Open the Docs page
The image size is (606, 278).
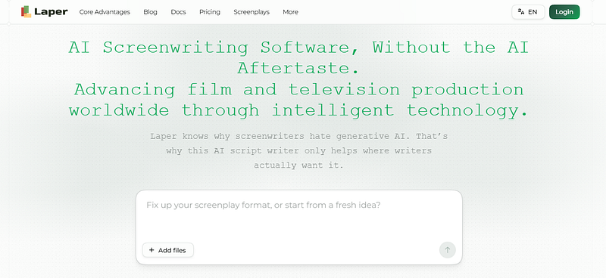pyautogui.click(x=178, y=12)
